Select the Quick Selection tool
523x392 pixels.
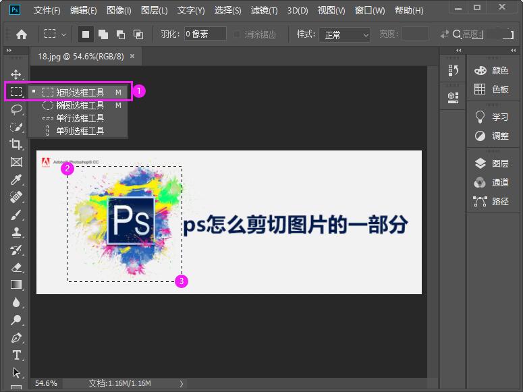pyautogui.click(x=16, y=127)
